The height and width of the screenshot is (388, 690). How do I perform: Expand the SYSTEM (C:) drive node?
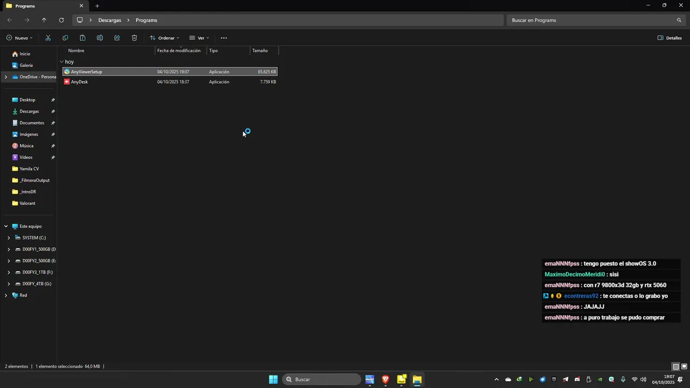[9, 238]
